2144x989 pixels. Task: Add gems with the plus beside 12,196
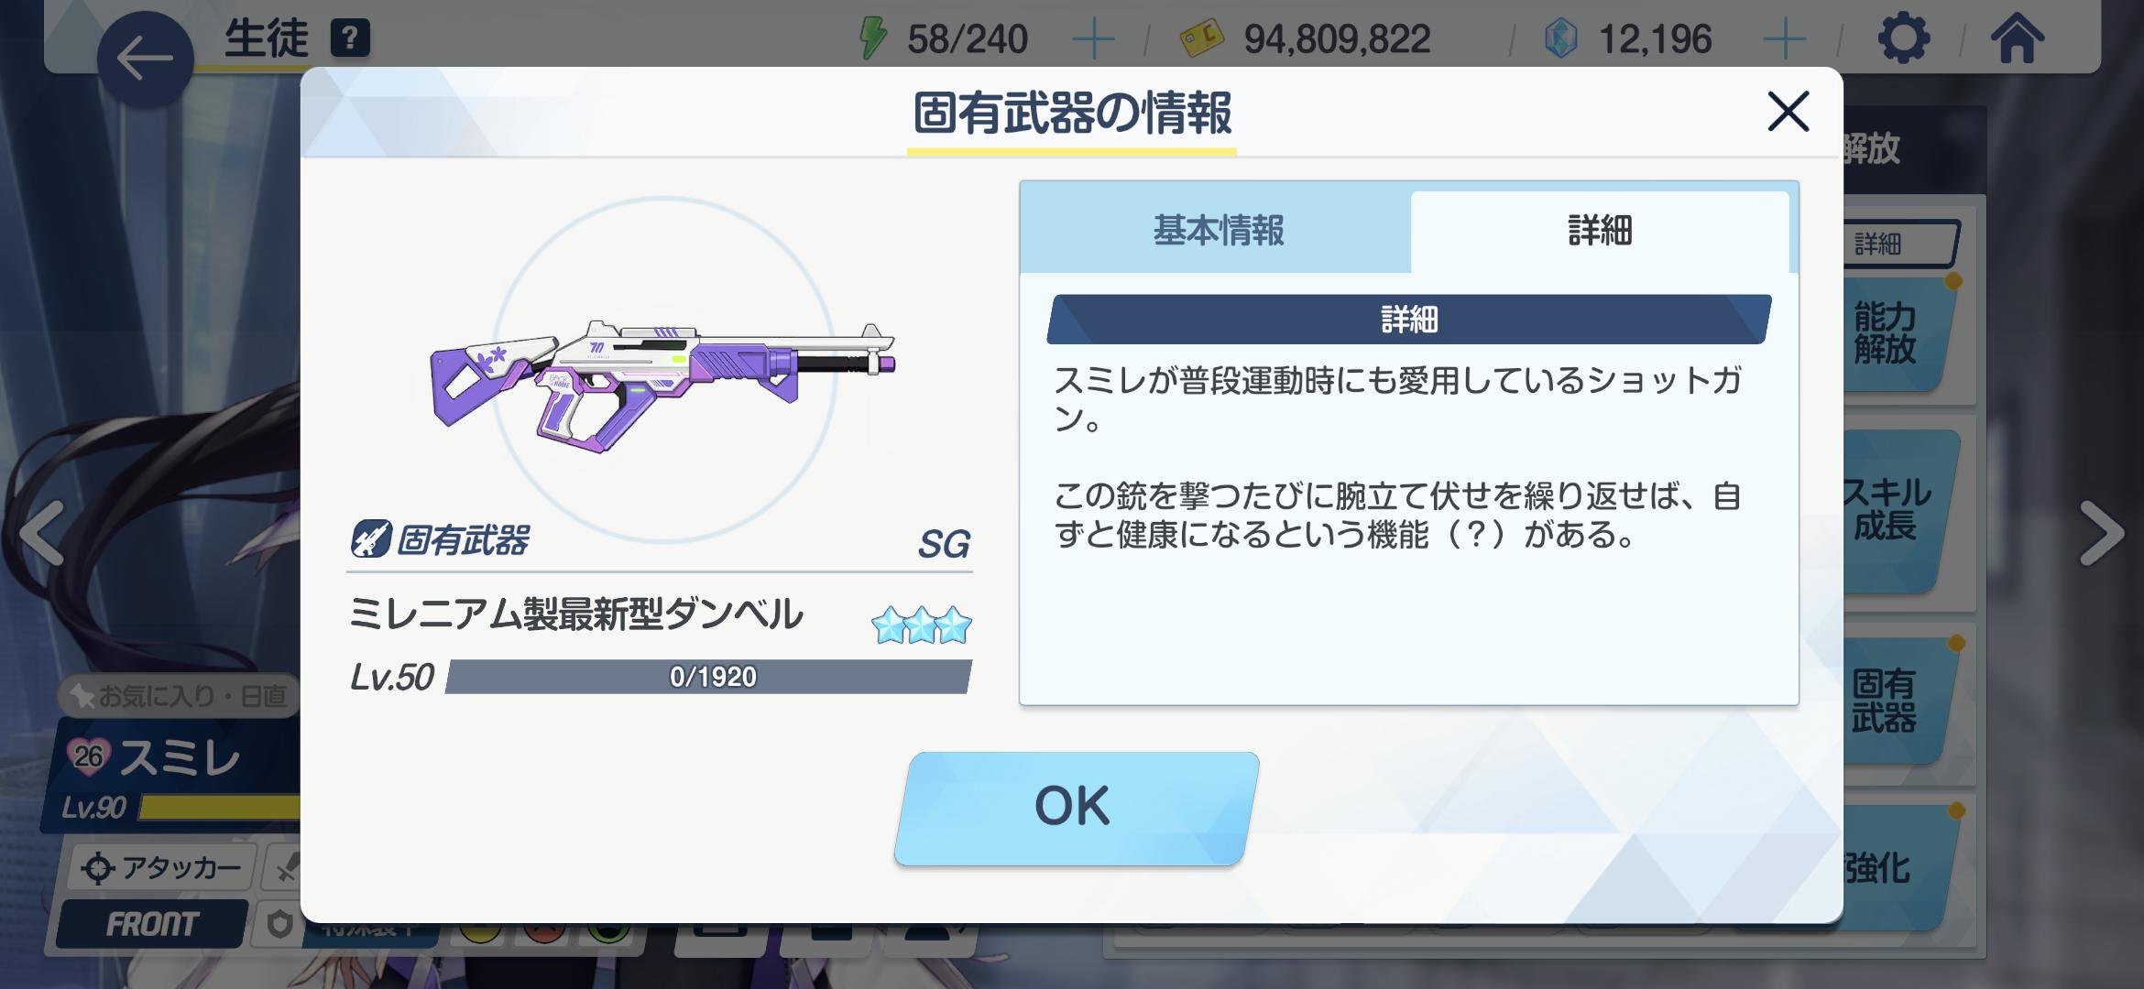1784,39
